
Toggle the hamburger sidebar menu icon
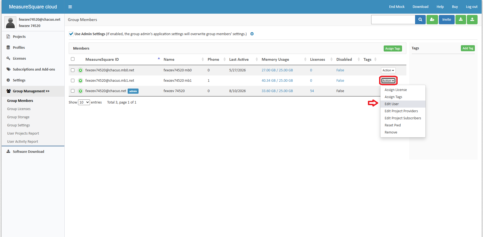(x=70, y=7)
